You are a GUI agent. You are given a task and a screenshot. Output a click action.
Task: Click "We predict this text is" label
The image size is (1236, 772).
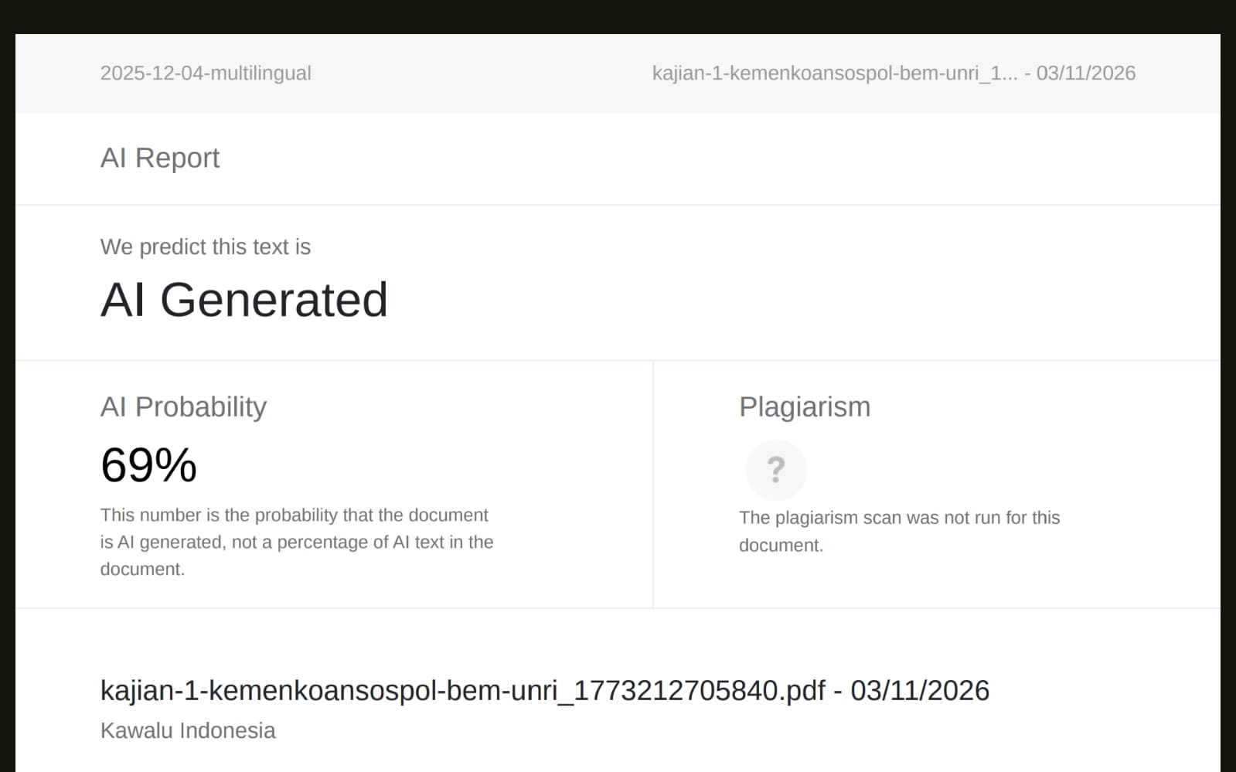click(206, 247)
